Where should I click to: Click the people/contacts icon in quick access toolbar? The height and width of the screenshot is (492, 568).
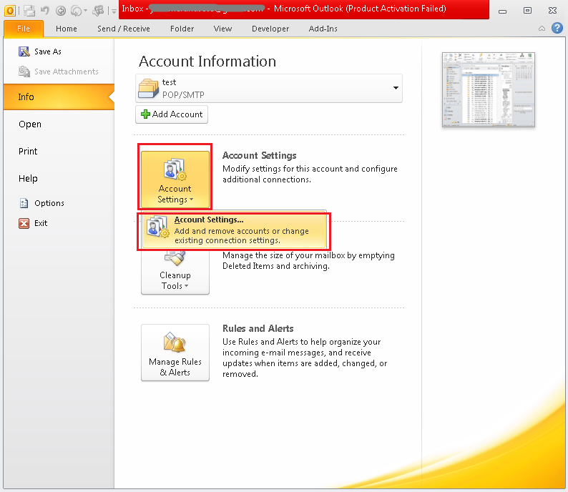pos(98,11)
